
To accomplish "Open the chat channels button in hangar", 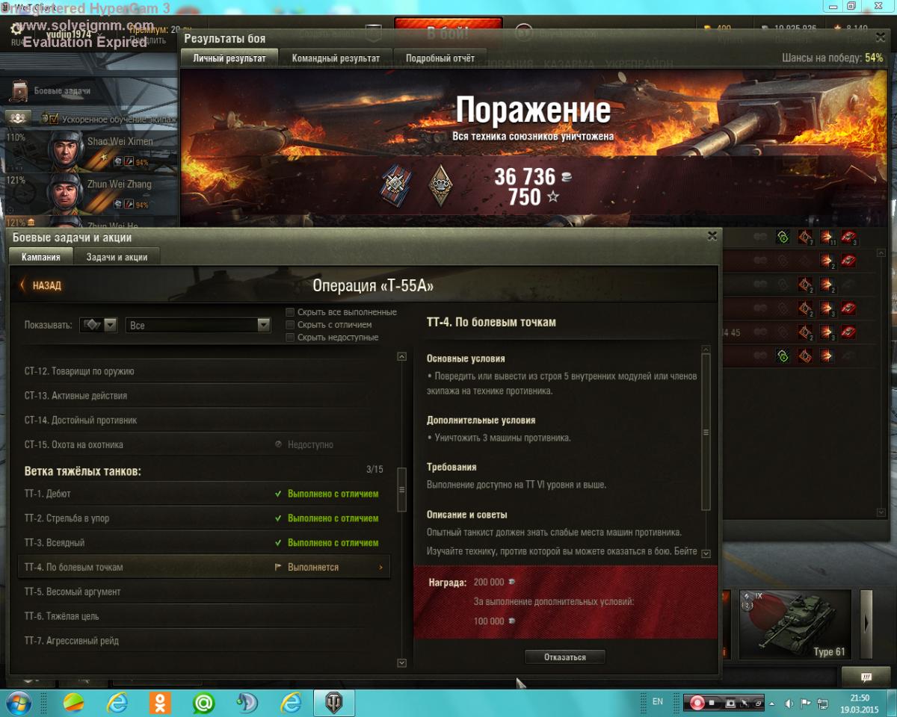I will (x=866, y=677).
